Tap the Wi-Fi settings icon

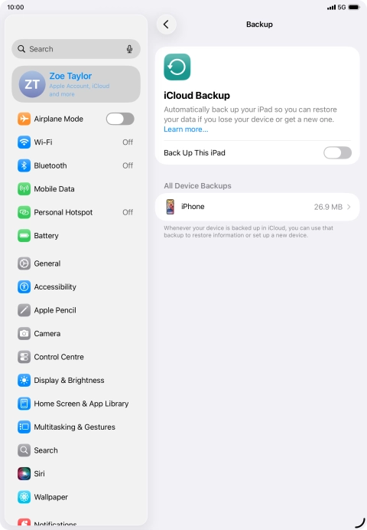(24, 142)
